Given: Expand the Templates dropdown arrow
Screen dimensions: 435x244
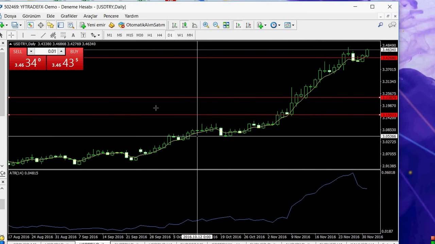Looking at the screenshot, I should [x=293, y=25].
